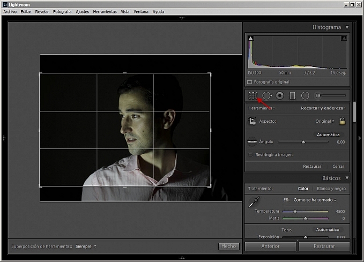Screen dimensions: 364x262
Task: Select the Red Eye correction tool
Action: [x=280, y=95]
